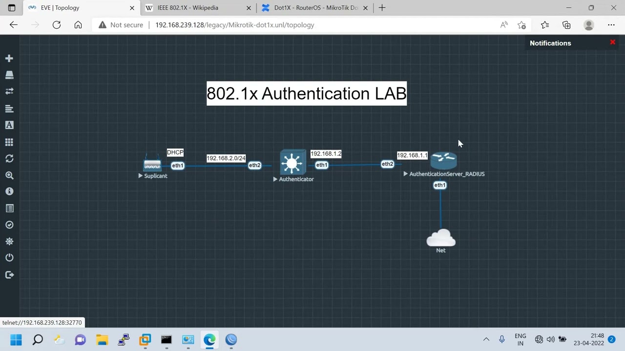The height and width of the screenshot is (351, 625).
Task: Click the 192.168.1.2 text label
Action: [326, 154]
